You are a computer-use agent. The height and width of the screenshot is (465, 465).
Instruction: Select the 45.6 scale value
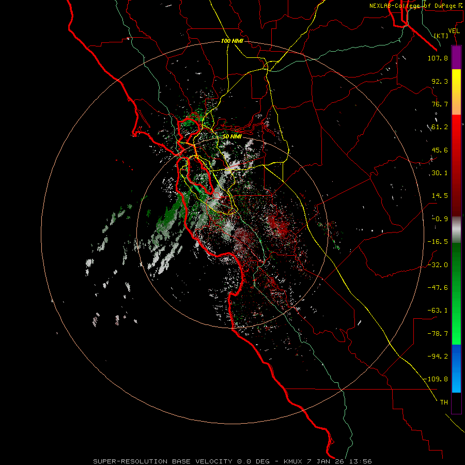440,150
